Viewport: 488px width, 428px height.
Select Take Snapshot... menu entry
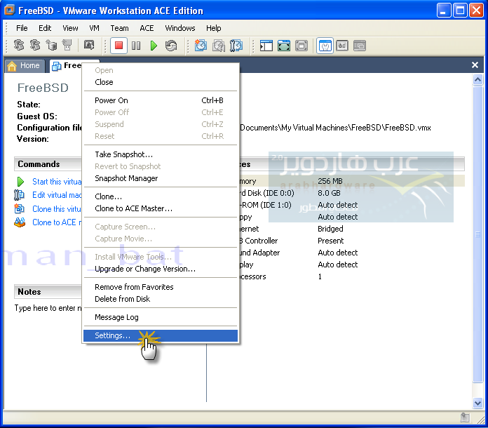coord(161,154)
